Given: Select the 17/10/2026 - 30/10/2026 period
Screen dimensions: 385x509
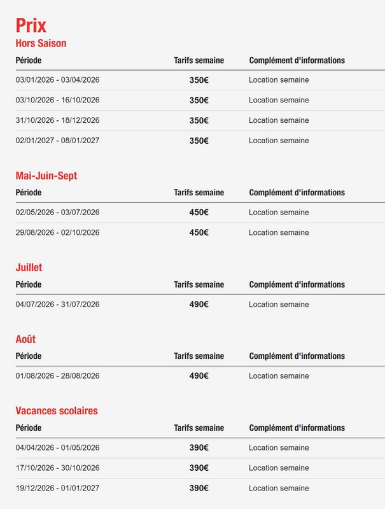Looking at the screenshot, I should coord(57,468).
